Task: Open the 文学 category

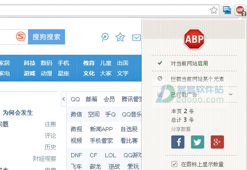Action: tap(123, 73)
